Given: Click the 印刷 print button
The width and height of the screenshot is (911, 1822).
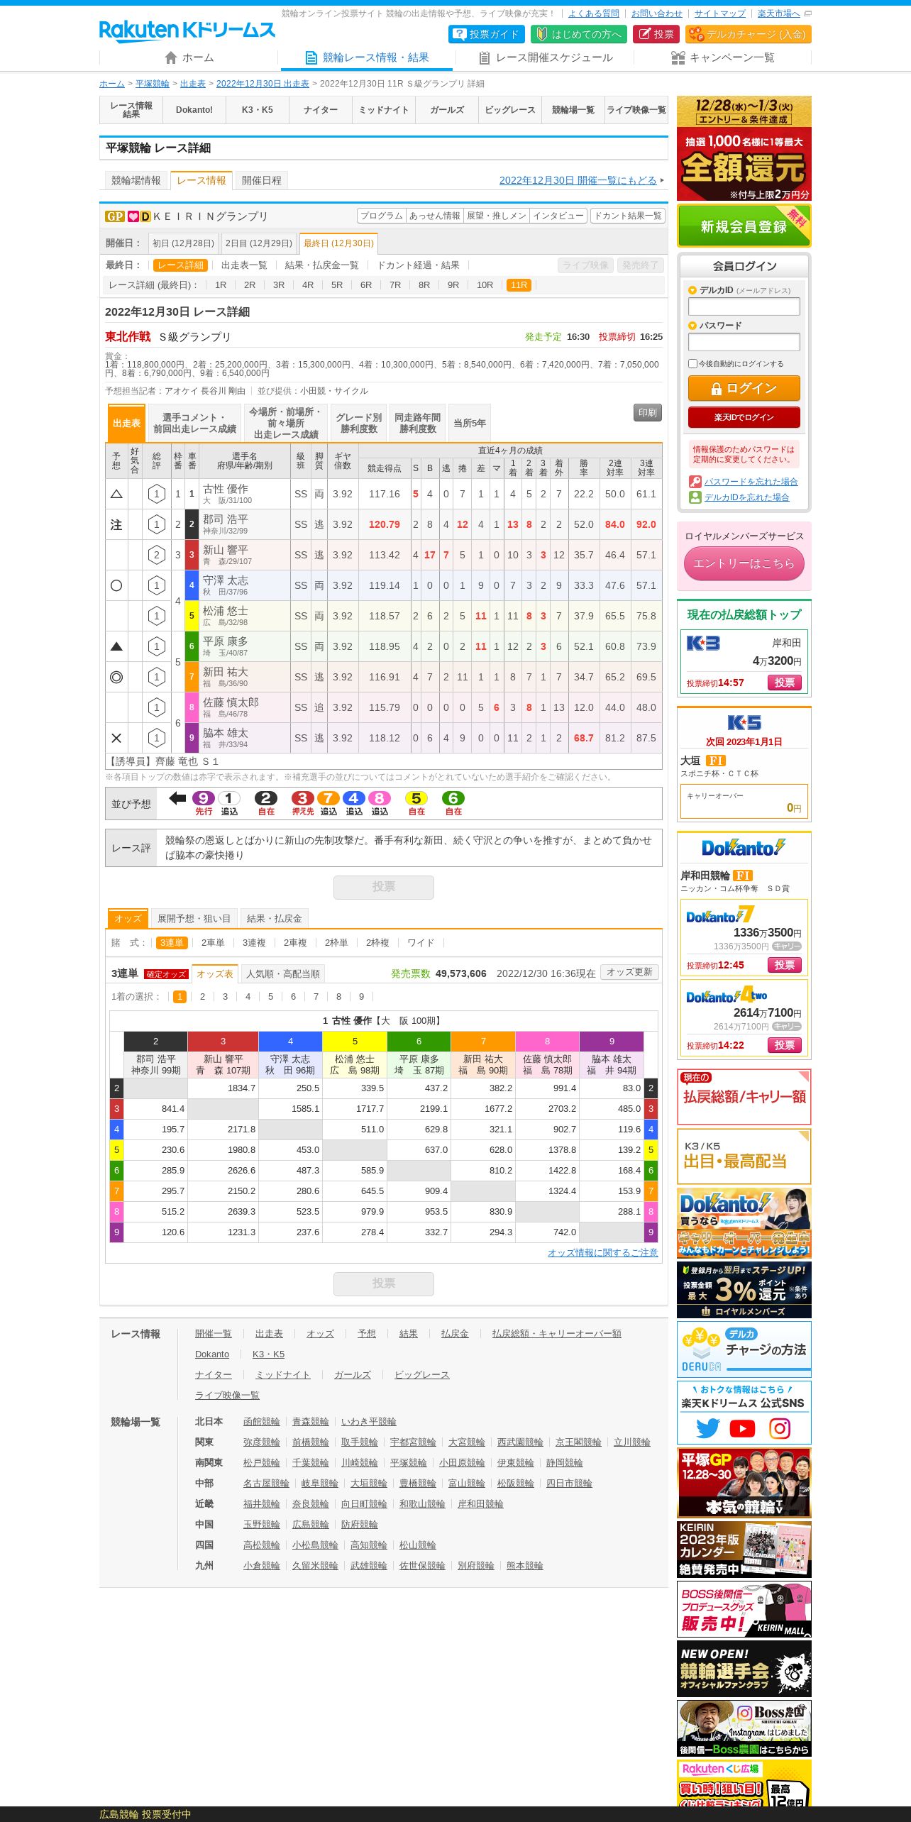Looking at the screenshot, I should (648, 412).
